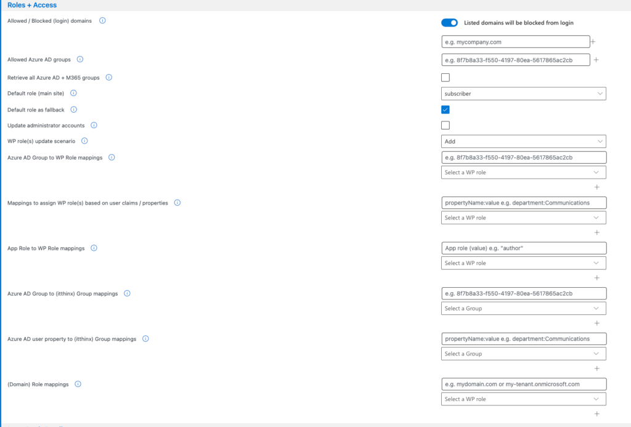Click the '(Domain) Role mappings' label
The width and height of the screenshot is (631, 427).
click(x=38, y=384)
